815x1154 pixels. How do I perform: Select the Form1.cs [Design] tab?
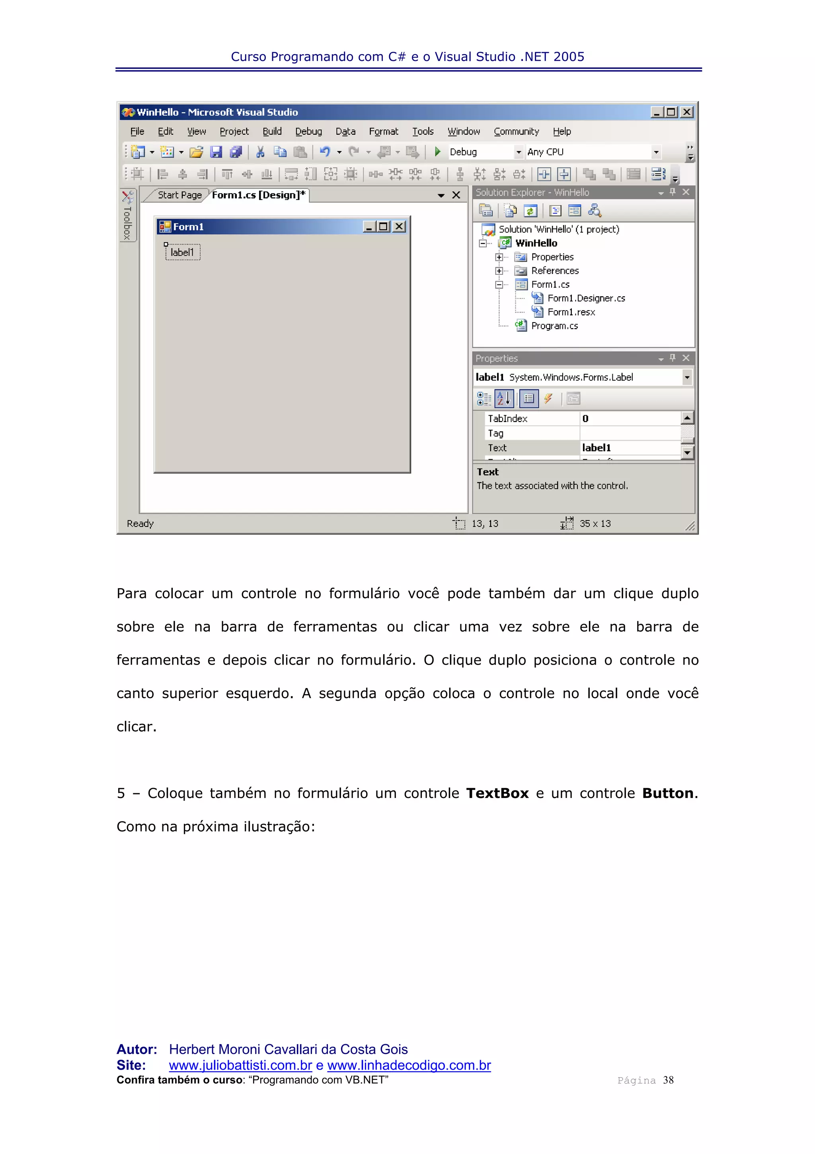coord(258,195)
